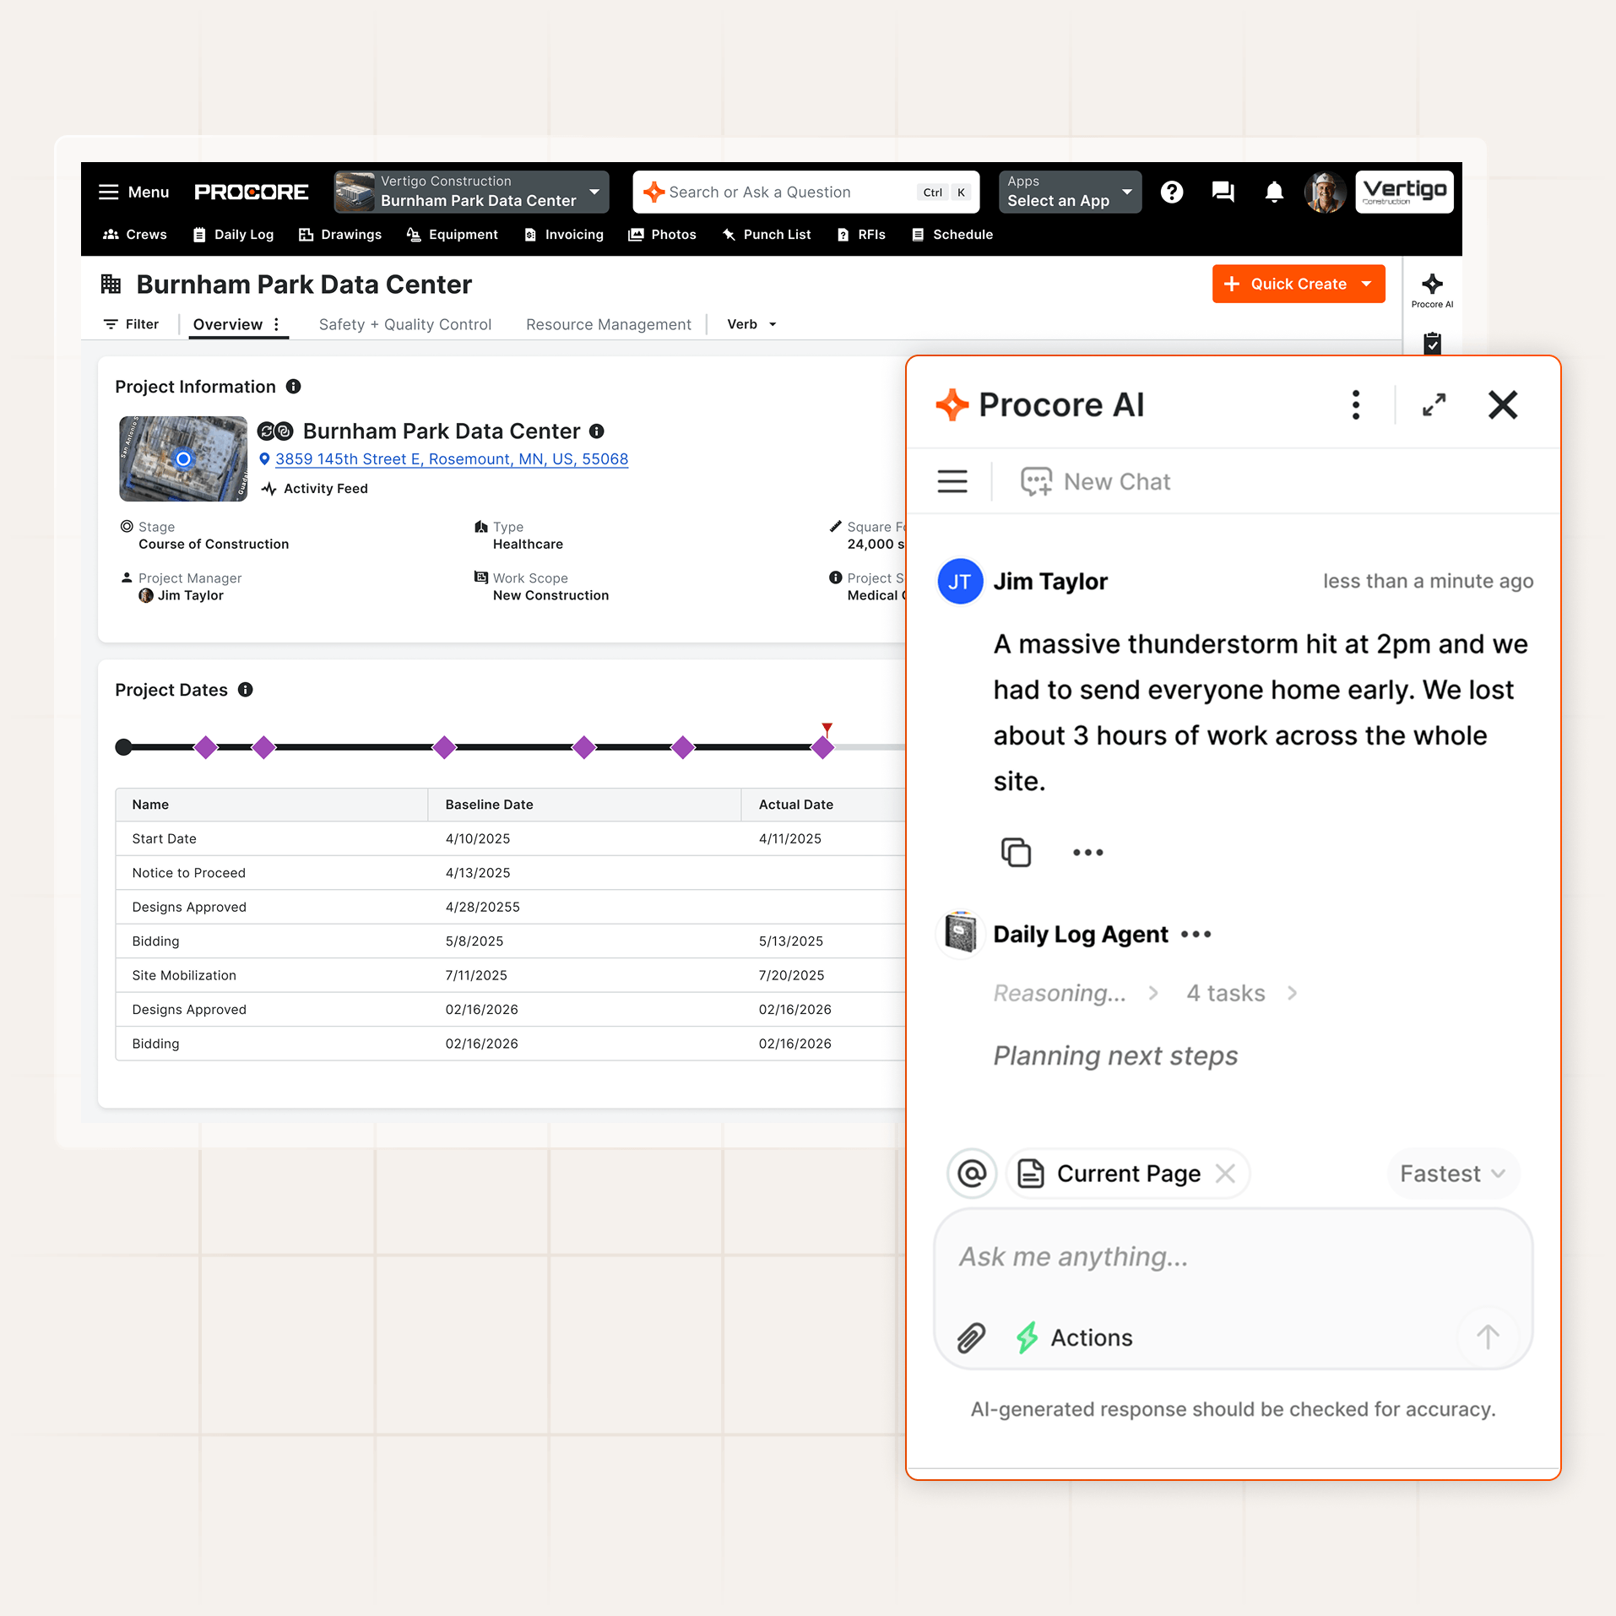Click the user profile avatar
1616x1616 pixels.
click(1325, 193)
